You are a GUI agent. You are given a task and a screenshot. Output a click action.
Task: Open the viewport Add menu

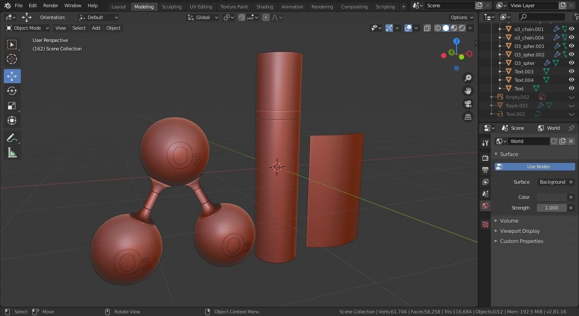point(96,28)
